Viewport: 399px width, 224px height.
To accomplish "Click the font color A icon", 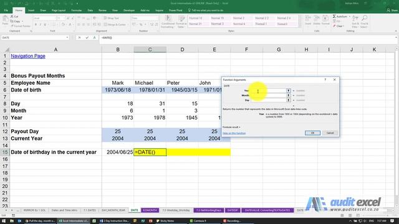I will pyautogui.click(x=70, y=25).
